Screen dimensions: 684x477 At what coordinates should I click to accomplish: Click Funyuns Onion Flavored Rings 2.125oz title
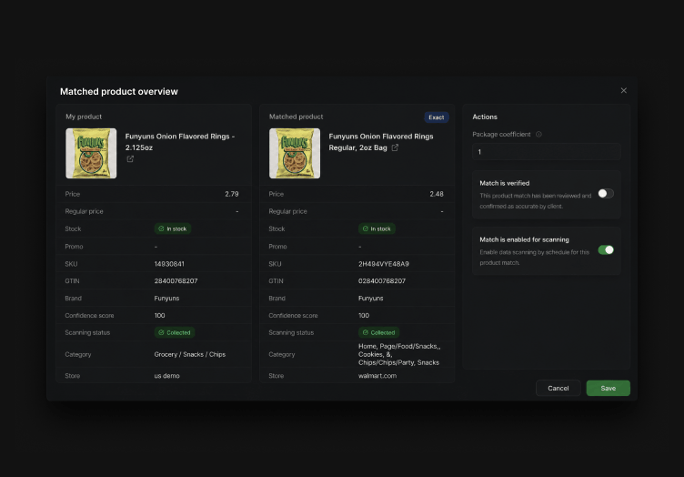click(180, 142)
